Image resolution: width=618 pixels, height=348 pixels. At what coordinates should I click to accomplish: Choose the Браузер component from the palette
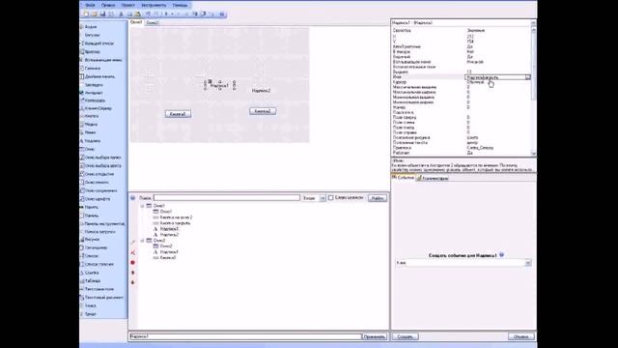click(92, 51)
